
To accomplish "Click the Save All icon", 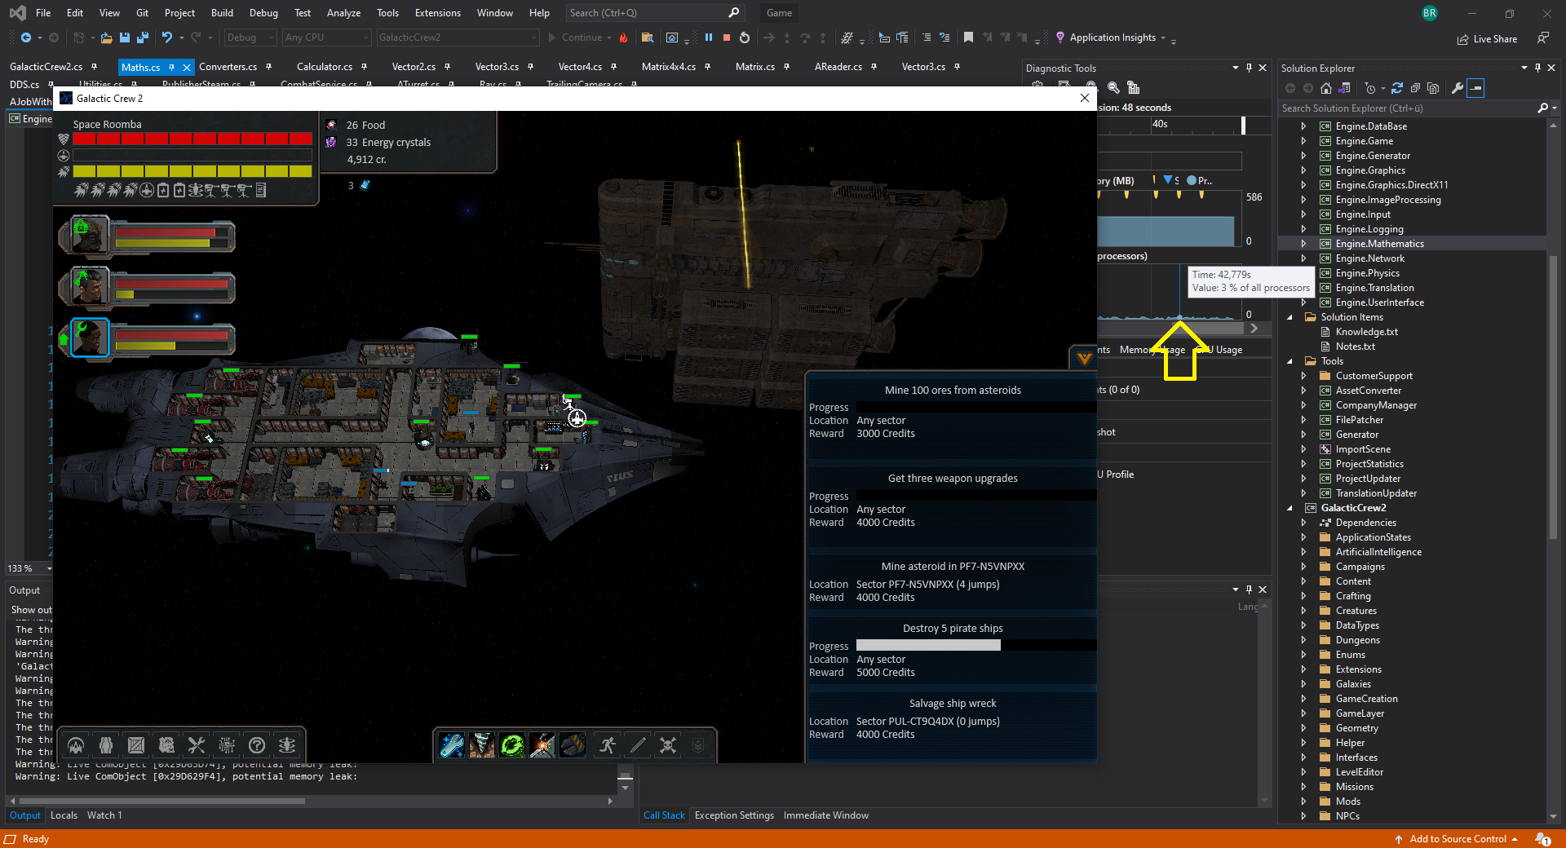I will [143, 38].
